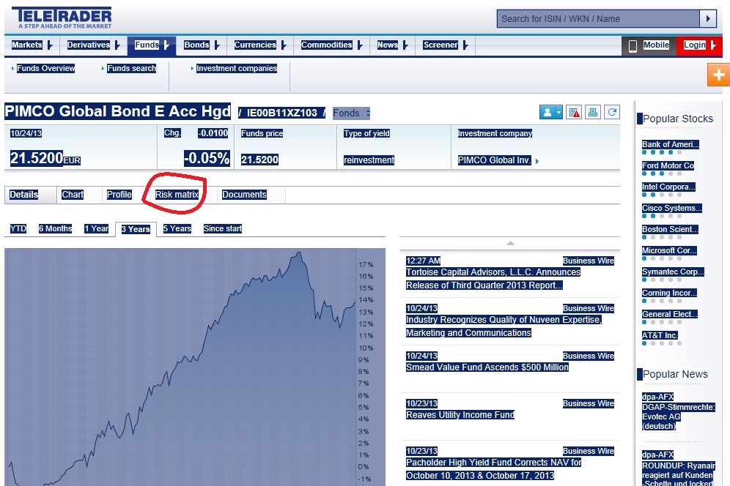Go to Funds search
The height and width of the screenshot is (486, 730).
[132, 68]
